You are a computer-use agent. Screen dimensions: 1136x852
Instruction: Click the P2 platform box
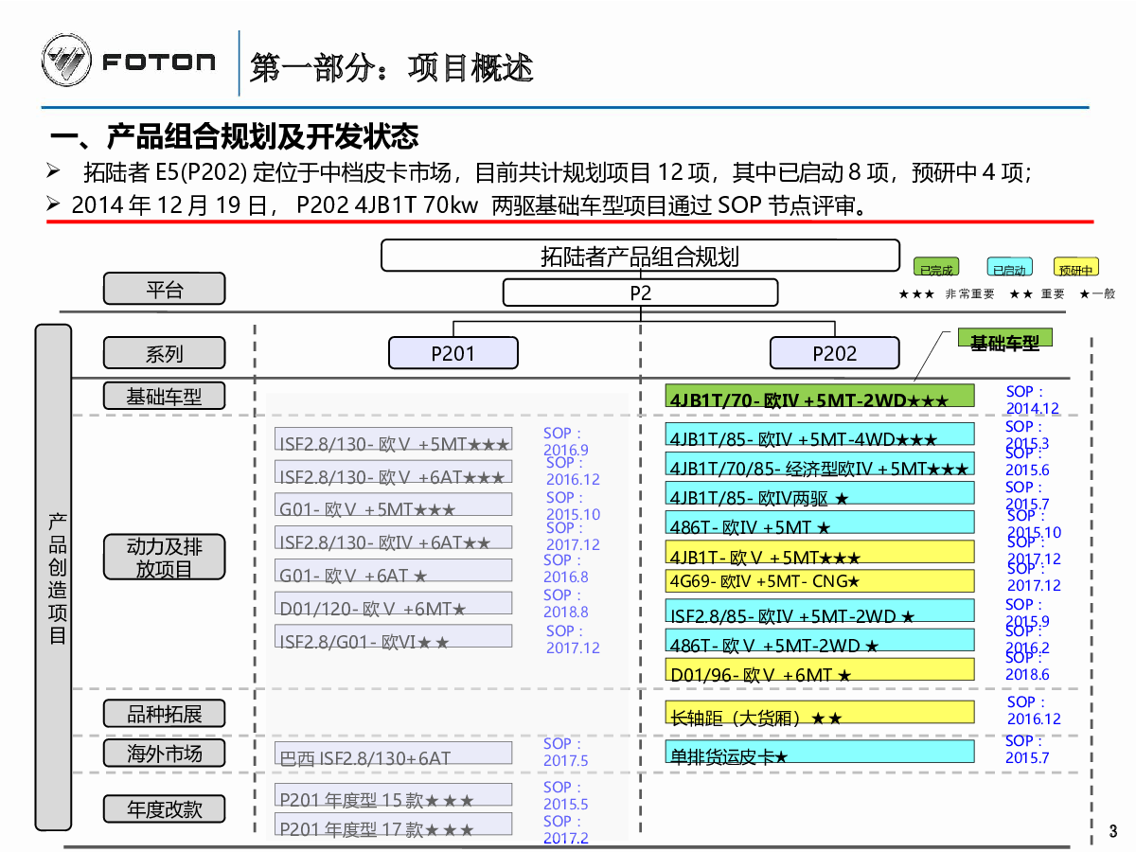641,293
